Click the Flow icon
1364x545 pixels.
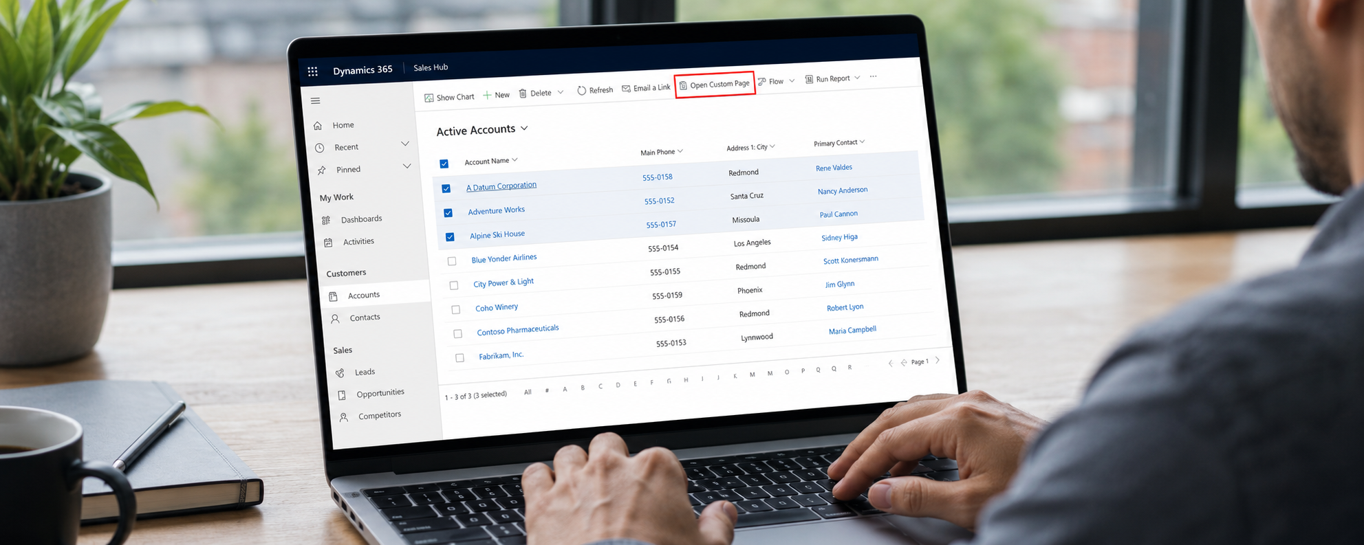coord(762,82)
